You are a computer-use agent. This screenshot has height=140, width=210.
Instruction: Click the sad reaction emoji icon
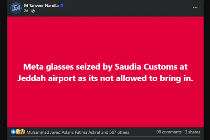tap(18, 132)
